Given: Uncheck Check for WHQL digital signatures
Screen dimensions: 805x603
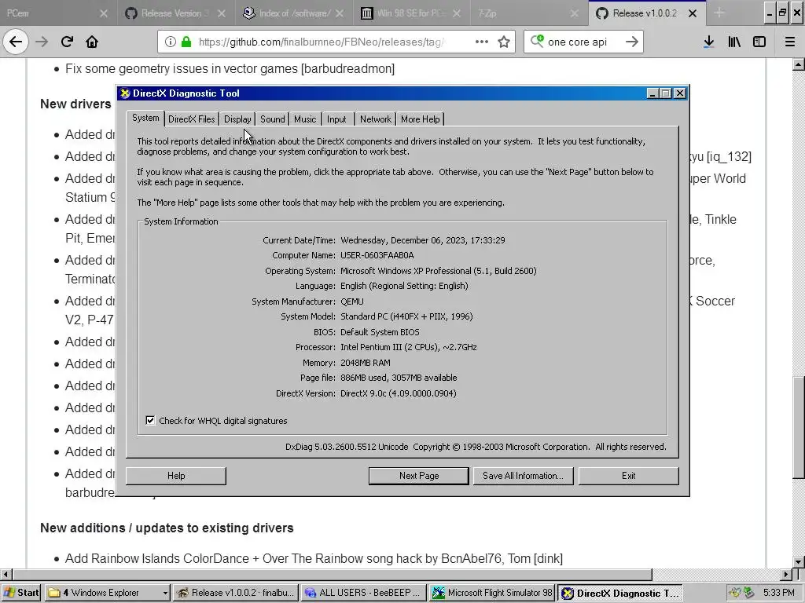Looking at the screenshot, I should coord(150,421).
